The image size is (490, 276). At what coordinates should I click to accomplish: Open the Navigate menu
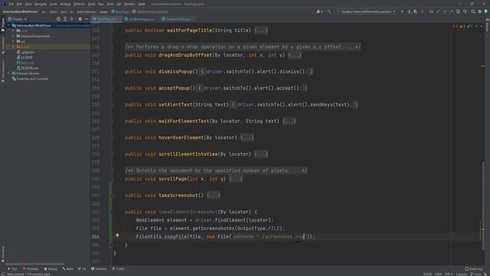pos(41,4)
